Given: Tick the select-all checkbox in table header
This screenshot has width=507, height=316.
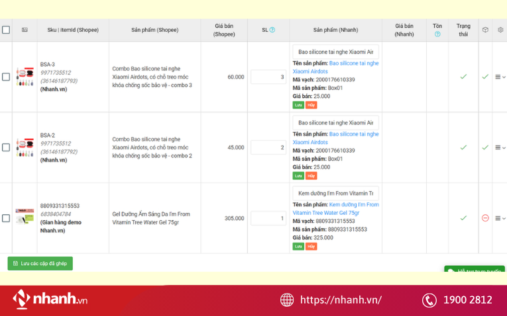Looking at the screenshot, I should coord(6,30).
